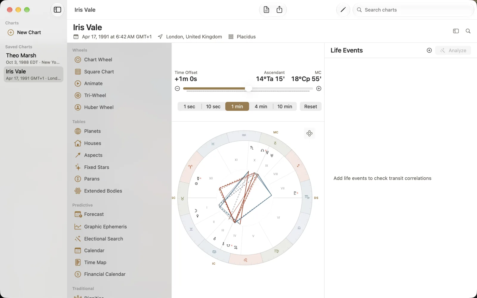Toggle the sidebar visibility button

[57, 10]
